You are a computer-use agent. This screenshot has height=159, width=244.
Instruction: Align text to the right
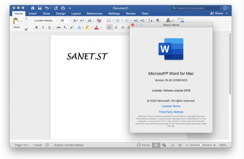click(x=122, y=27)
